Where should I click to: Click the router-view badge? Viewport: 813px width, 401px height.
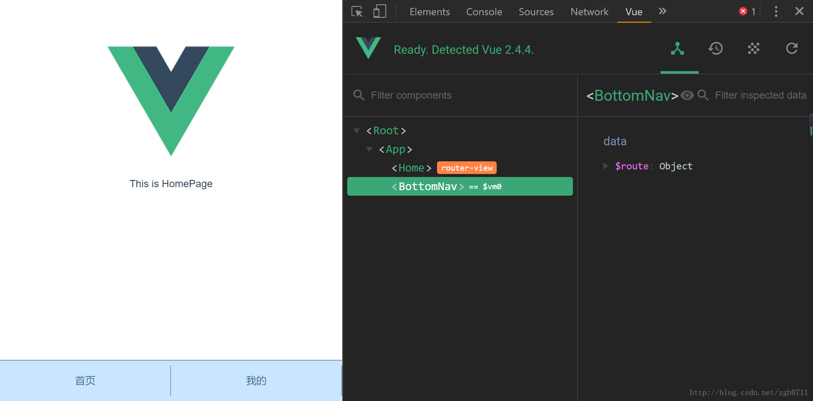(x=467, y=168)
